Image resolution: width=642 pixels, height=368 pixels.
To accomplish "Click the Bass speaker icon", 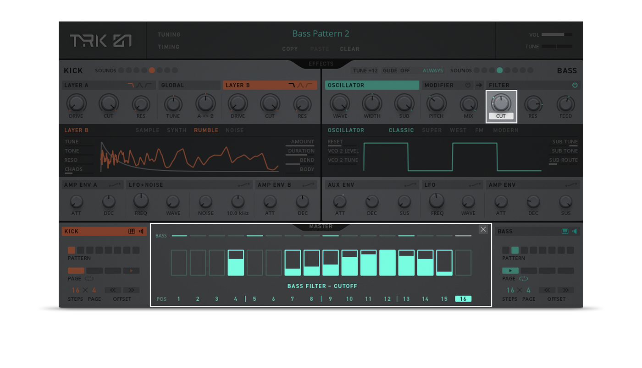I will point(575,232).
